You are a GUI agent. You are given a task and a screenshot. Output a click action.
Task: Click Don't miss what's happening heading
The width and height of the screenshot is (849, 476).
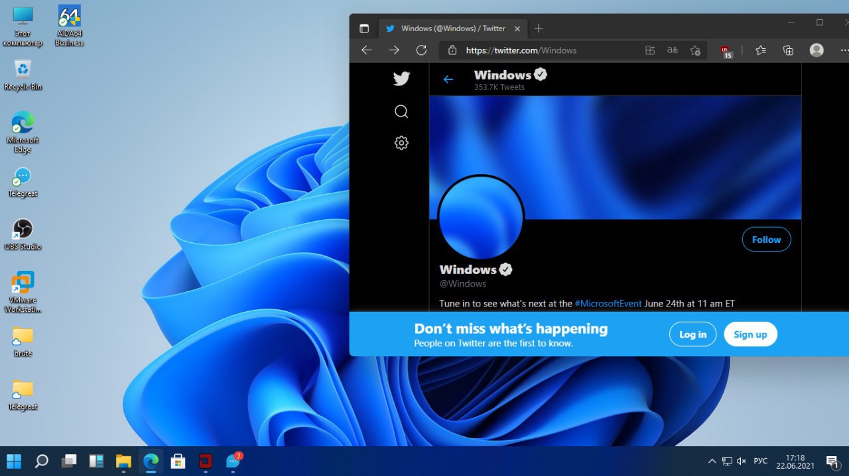click(511, 328)
